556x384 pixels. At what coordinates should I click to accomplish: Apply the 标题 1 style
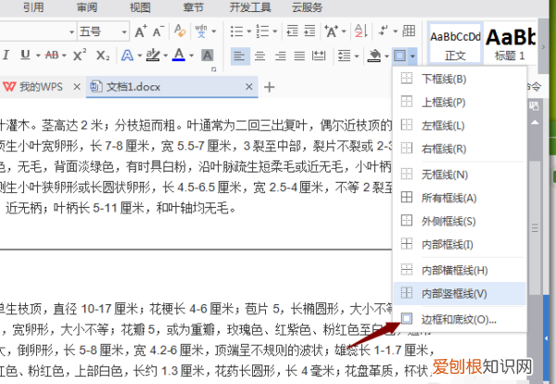[510, 44]
